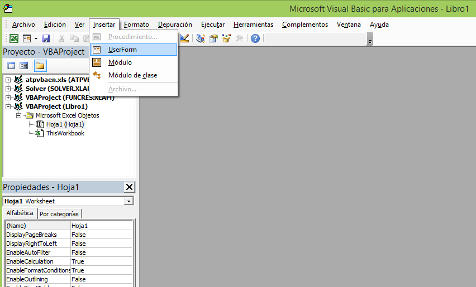476x287 pixels.
Task: Open the Hoja1 Worksheet object dropdown
Action: (128, 201)
